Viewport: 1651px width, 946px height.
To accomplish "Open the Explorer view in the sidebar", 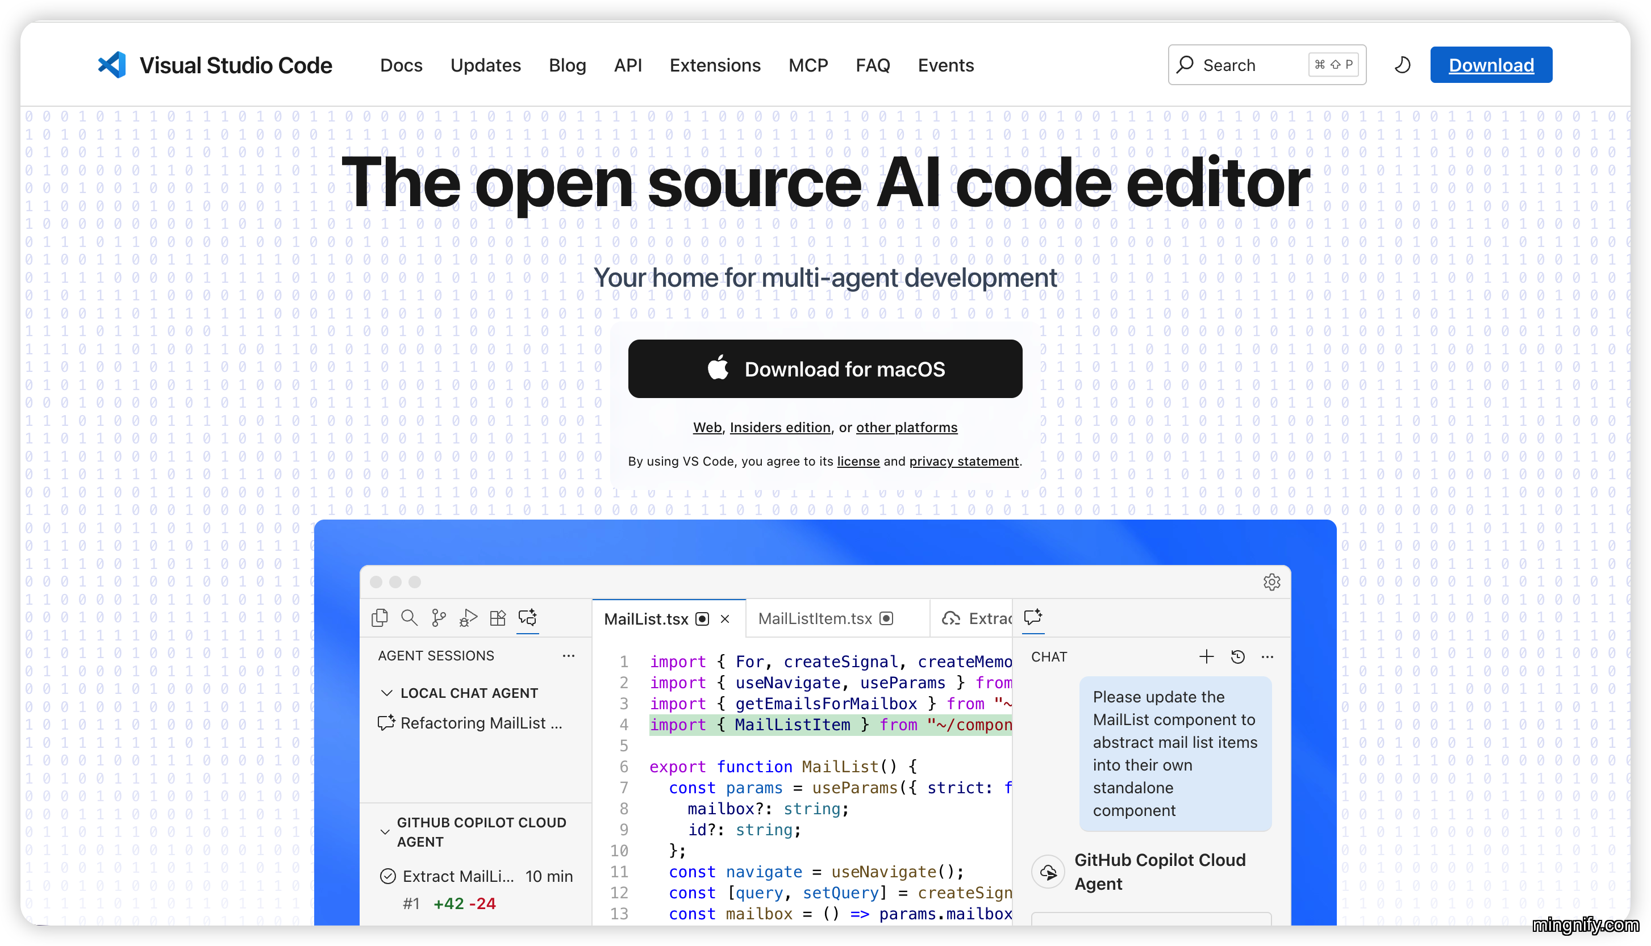I will pyautogui.click(x=380, y=618).
